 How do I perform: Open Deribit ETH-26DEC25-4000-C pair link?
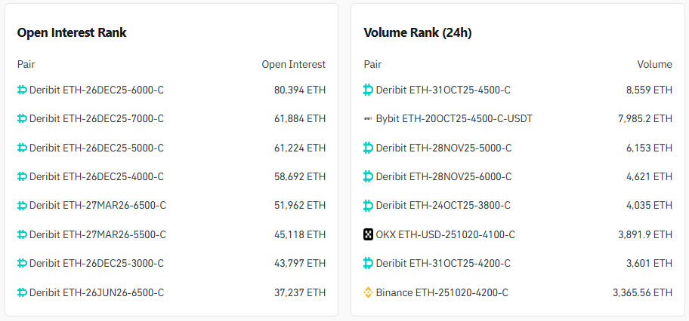(96, 177)
